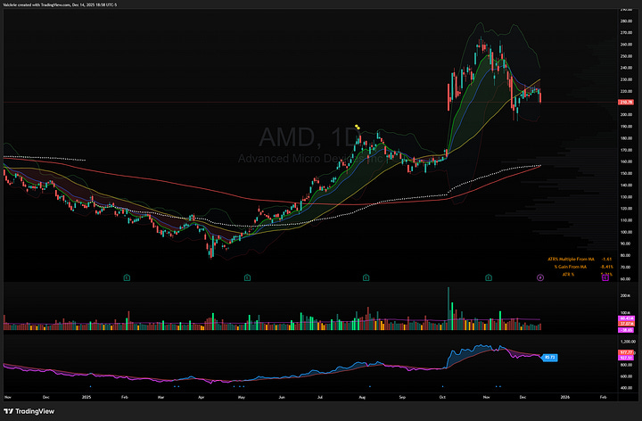
Task: Click the 250.00 price axis label
Action: click(626, 56)
